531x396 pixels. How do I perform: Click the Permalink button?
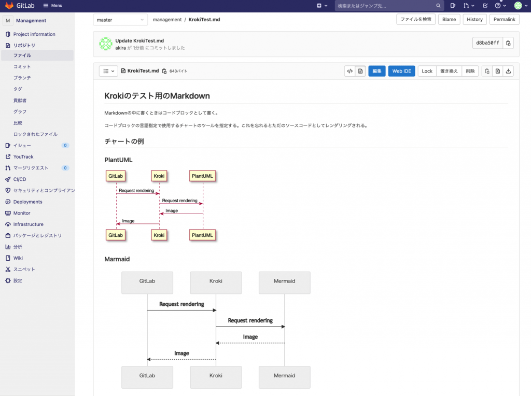[x=504, y=19]
